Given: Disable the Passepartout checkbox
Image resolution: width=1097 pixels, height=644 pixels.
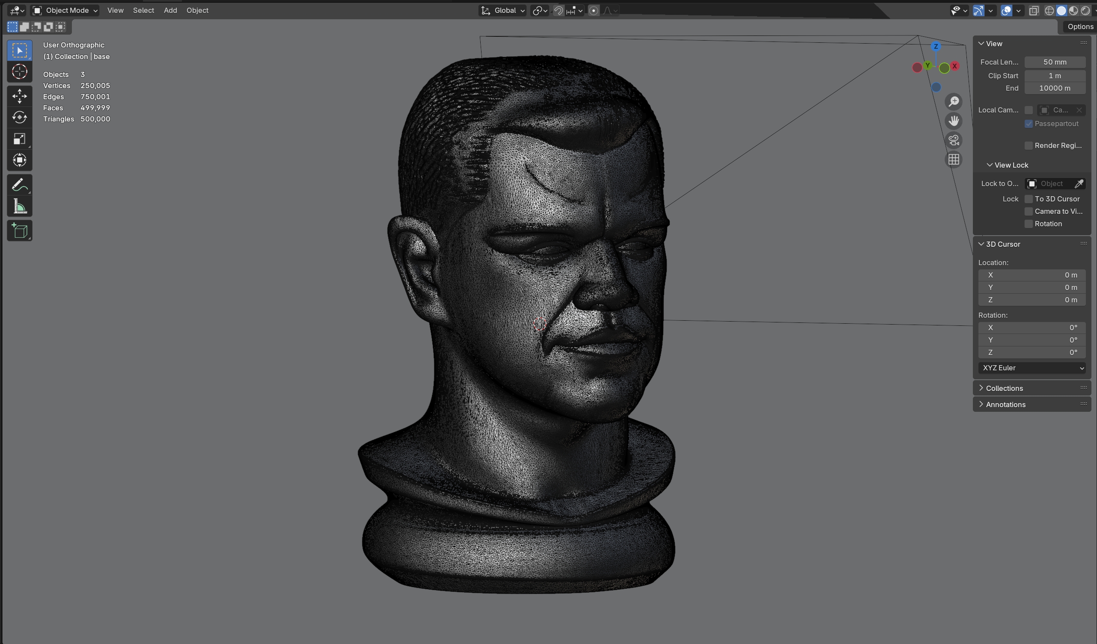Looking at the screenshot, I should pos(1029,124).
